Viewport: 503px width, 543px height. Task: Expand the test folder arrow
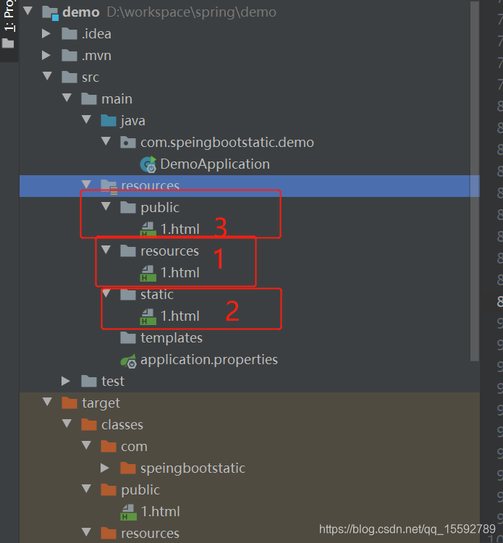coord(66,381)
